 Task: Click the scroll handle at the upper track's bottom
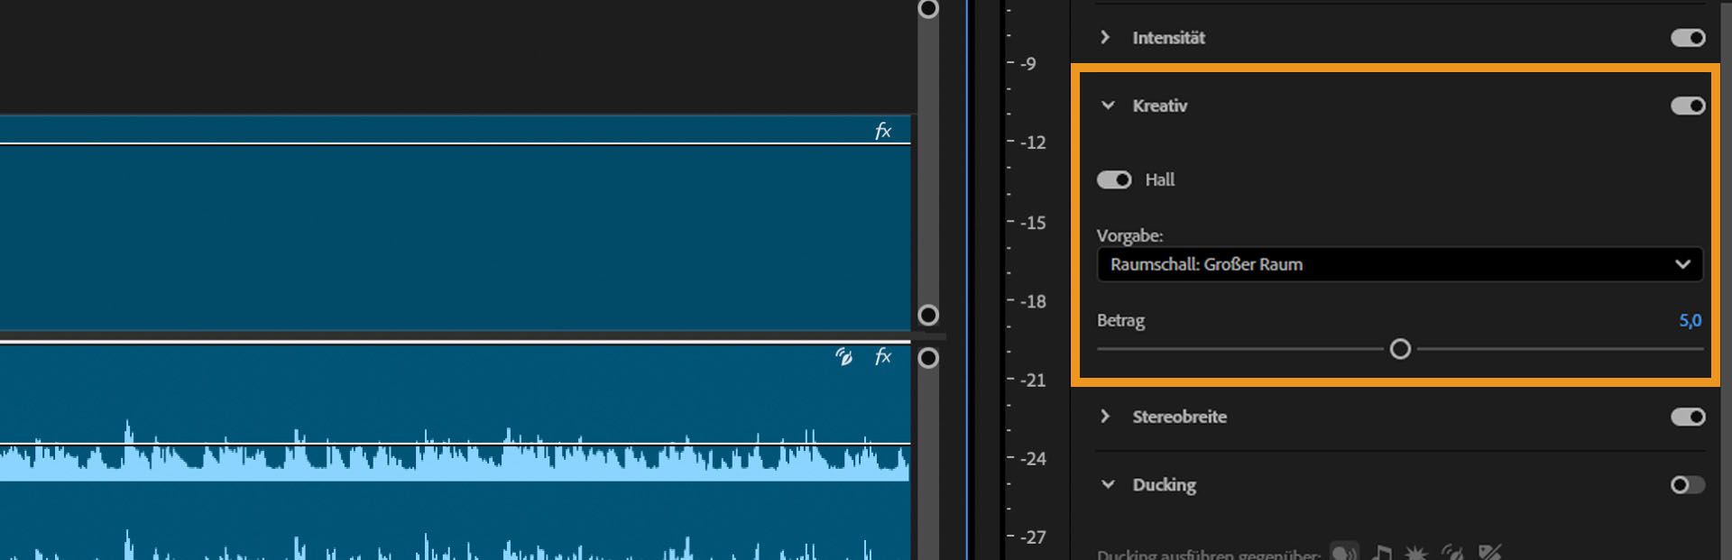[928, 315]
